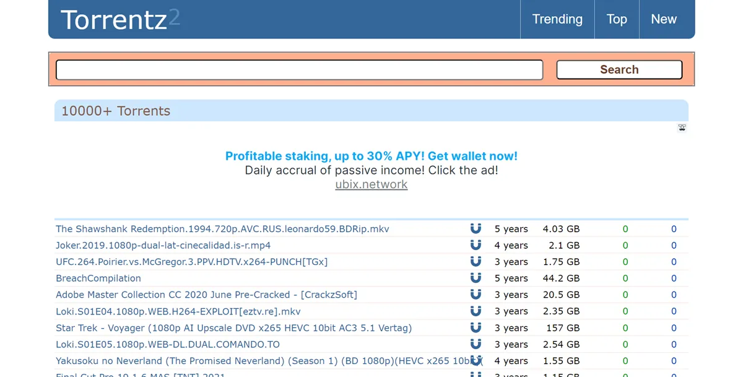
Task: Click Daily accrual of passive income text
Action: 371,170
